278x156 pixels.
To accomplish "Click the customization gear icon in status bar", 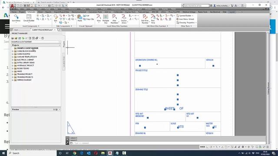I will pyautogui.click(x=243, y=147).
